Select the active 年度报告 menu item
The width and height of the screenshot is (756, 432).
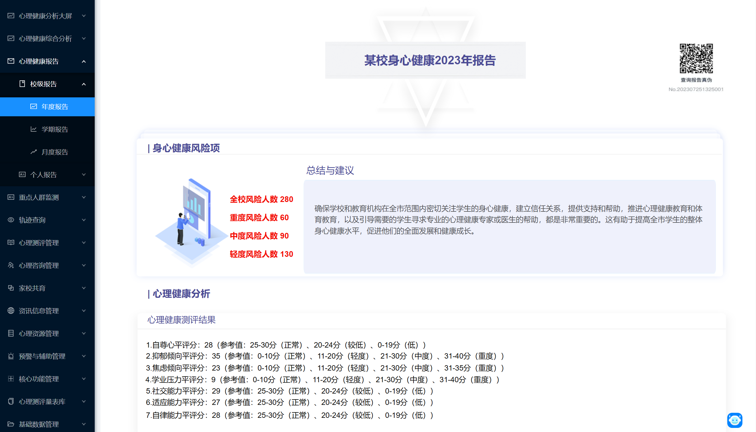pos(55,107)
